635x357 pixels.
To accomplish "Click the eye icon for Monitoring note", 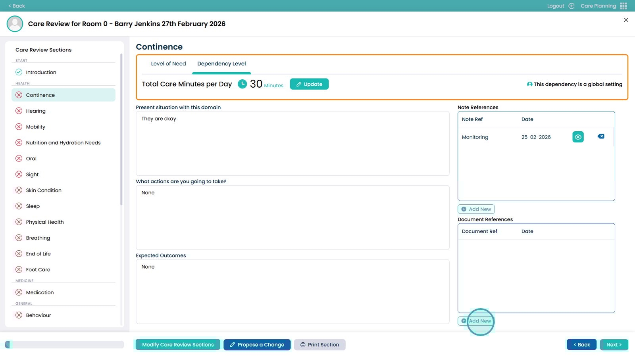I will [x=578, y=137].
